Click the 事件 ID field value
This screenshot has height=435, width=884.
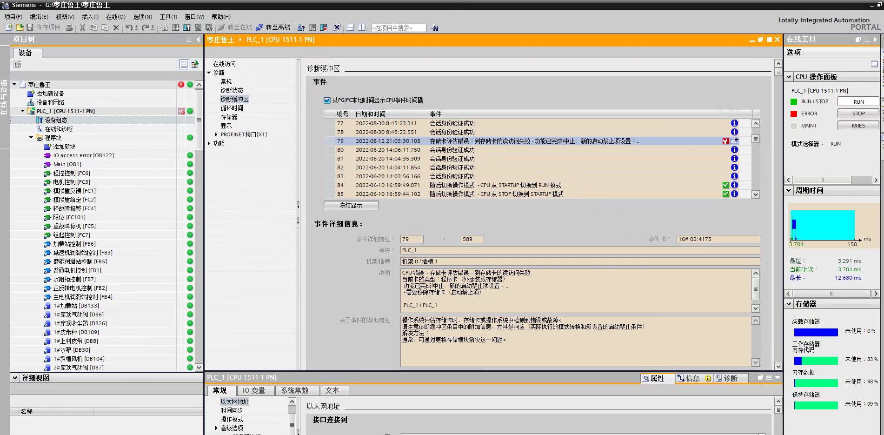pyautogui.click(x=718, y=239)
